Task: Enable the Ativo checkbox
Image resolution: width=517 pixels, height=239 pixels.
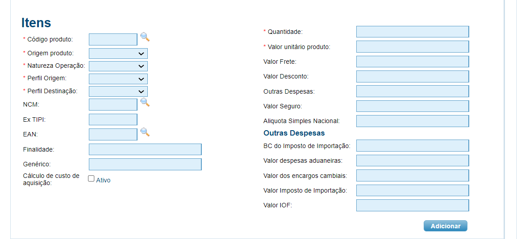Action: point(92,178)
